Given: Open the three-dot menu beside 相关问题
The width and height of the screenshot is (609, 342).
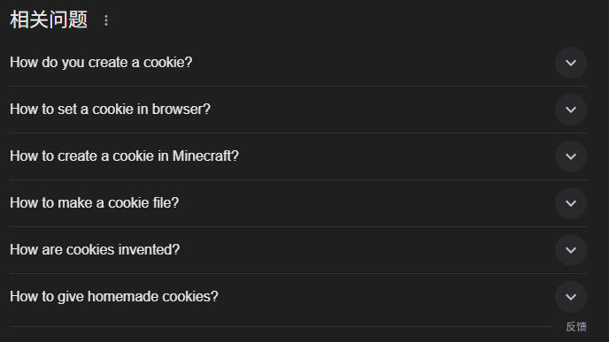Looking at the screenshot, I should coord(106,20).
